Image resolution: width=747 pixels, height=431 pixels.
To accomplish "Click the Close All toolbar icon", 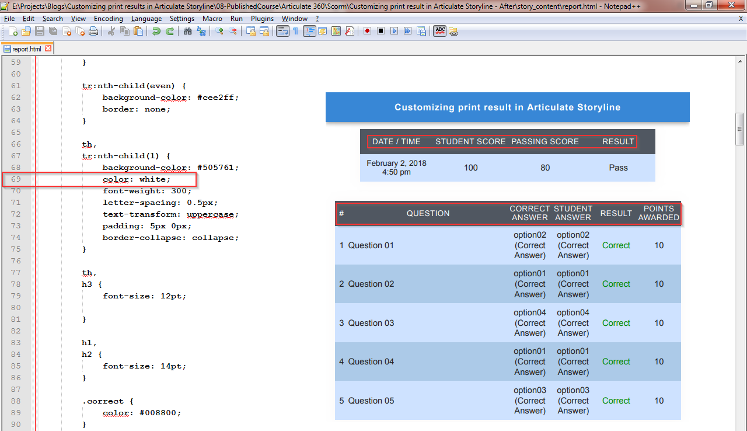I will click(79, 31).
